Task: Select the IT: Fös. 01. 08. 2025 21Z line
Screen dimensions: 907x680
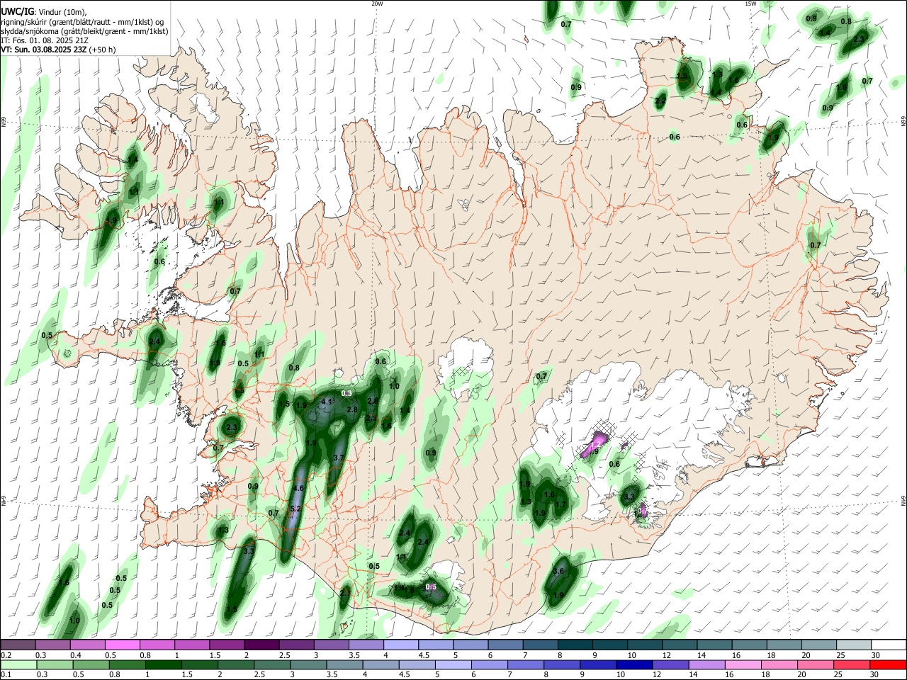Action: (x=45, y=40)
